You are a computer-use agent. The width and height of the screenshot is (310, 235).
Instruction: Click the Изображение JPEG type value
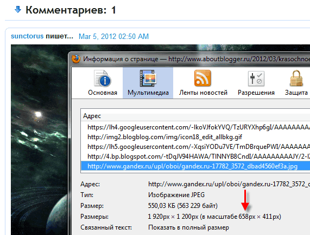176,195
